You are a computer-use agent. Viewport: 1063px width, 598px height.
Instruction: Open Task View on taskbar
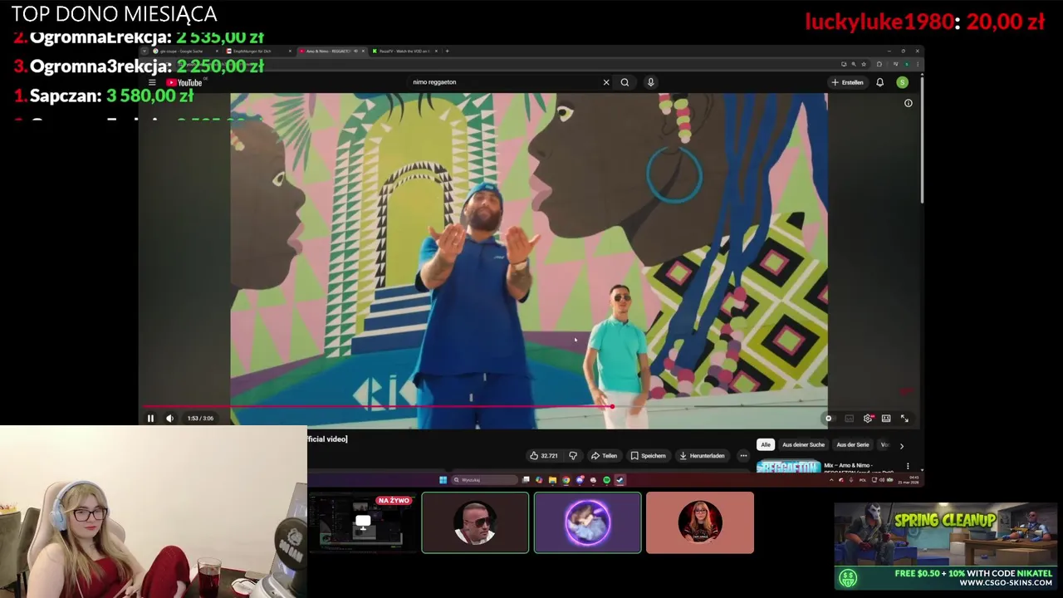[x=526, y=480]
